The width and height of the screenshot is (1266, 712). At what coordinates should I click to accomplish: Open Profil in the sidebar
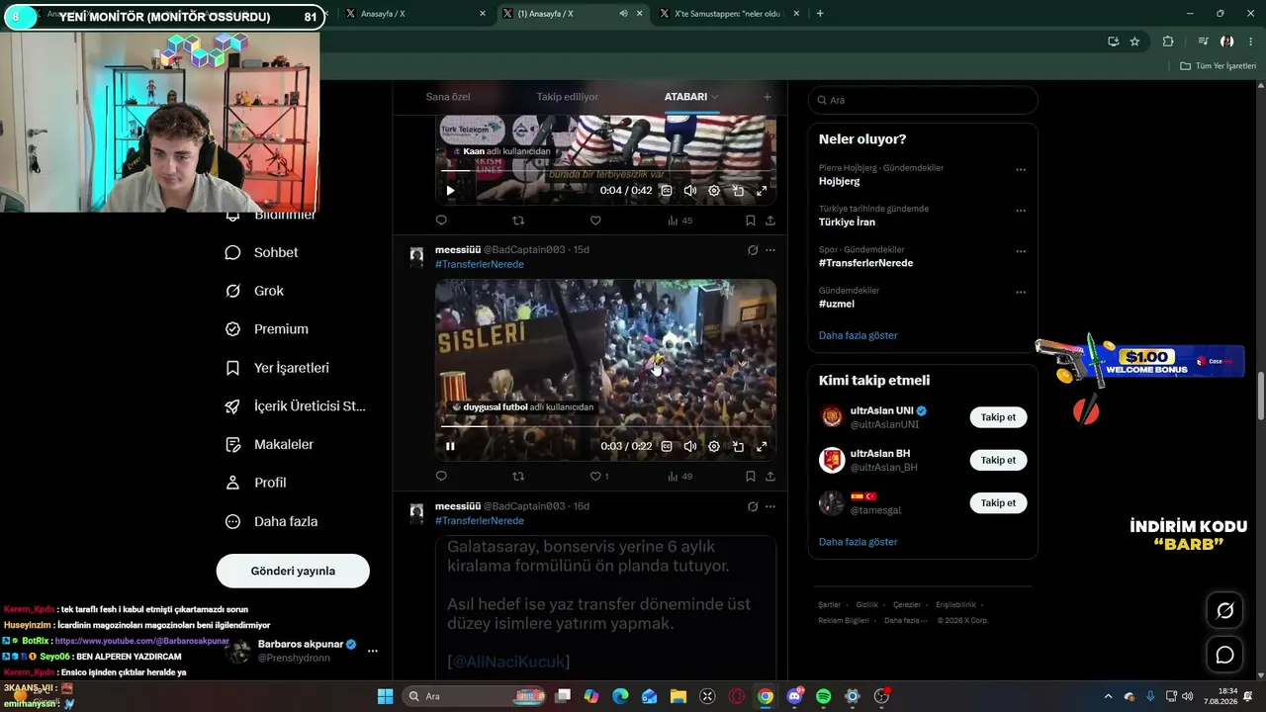point(256,483)
